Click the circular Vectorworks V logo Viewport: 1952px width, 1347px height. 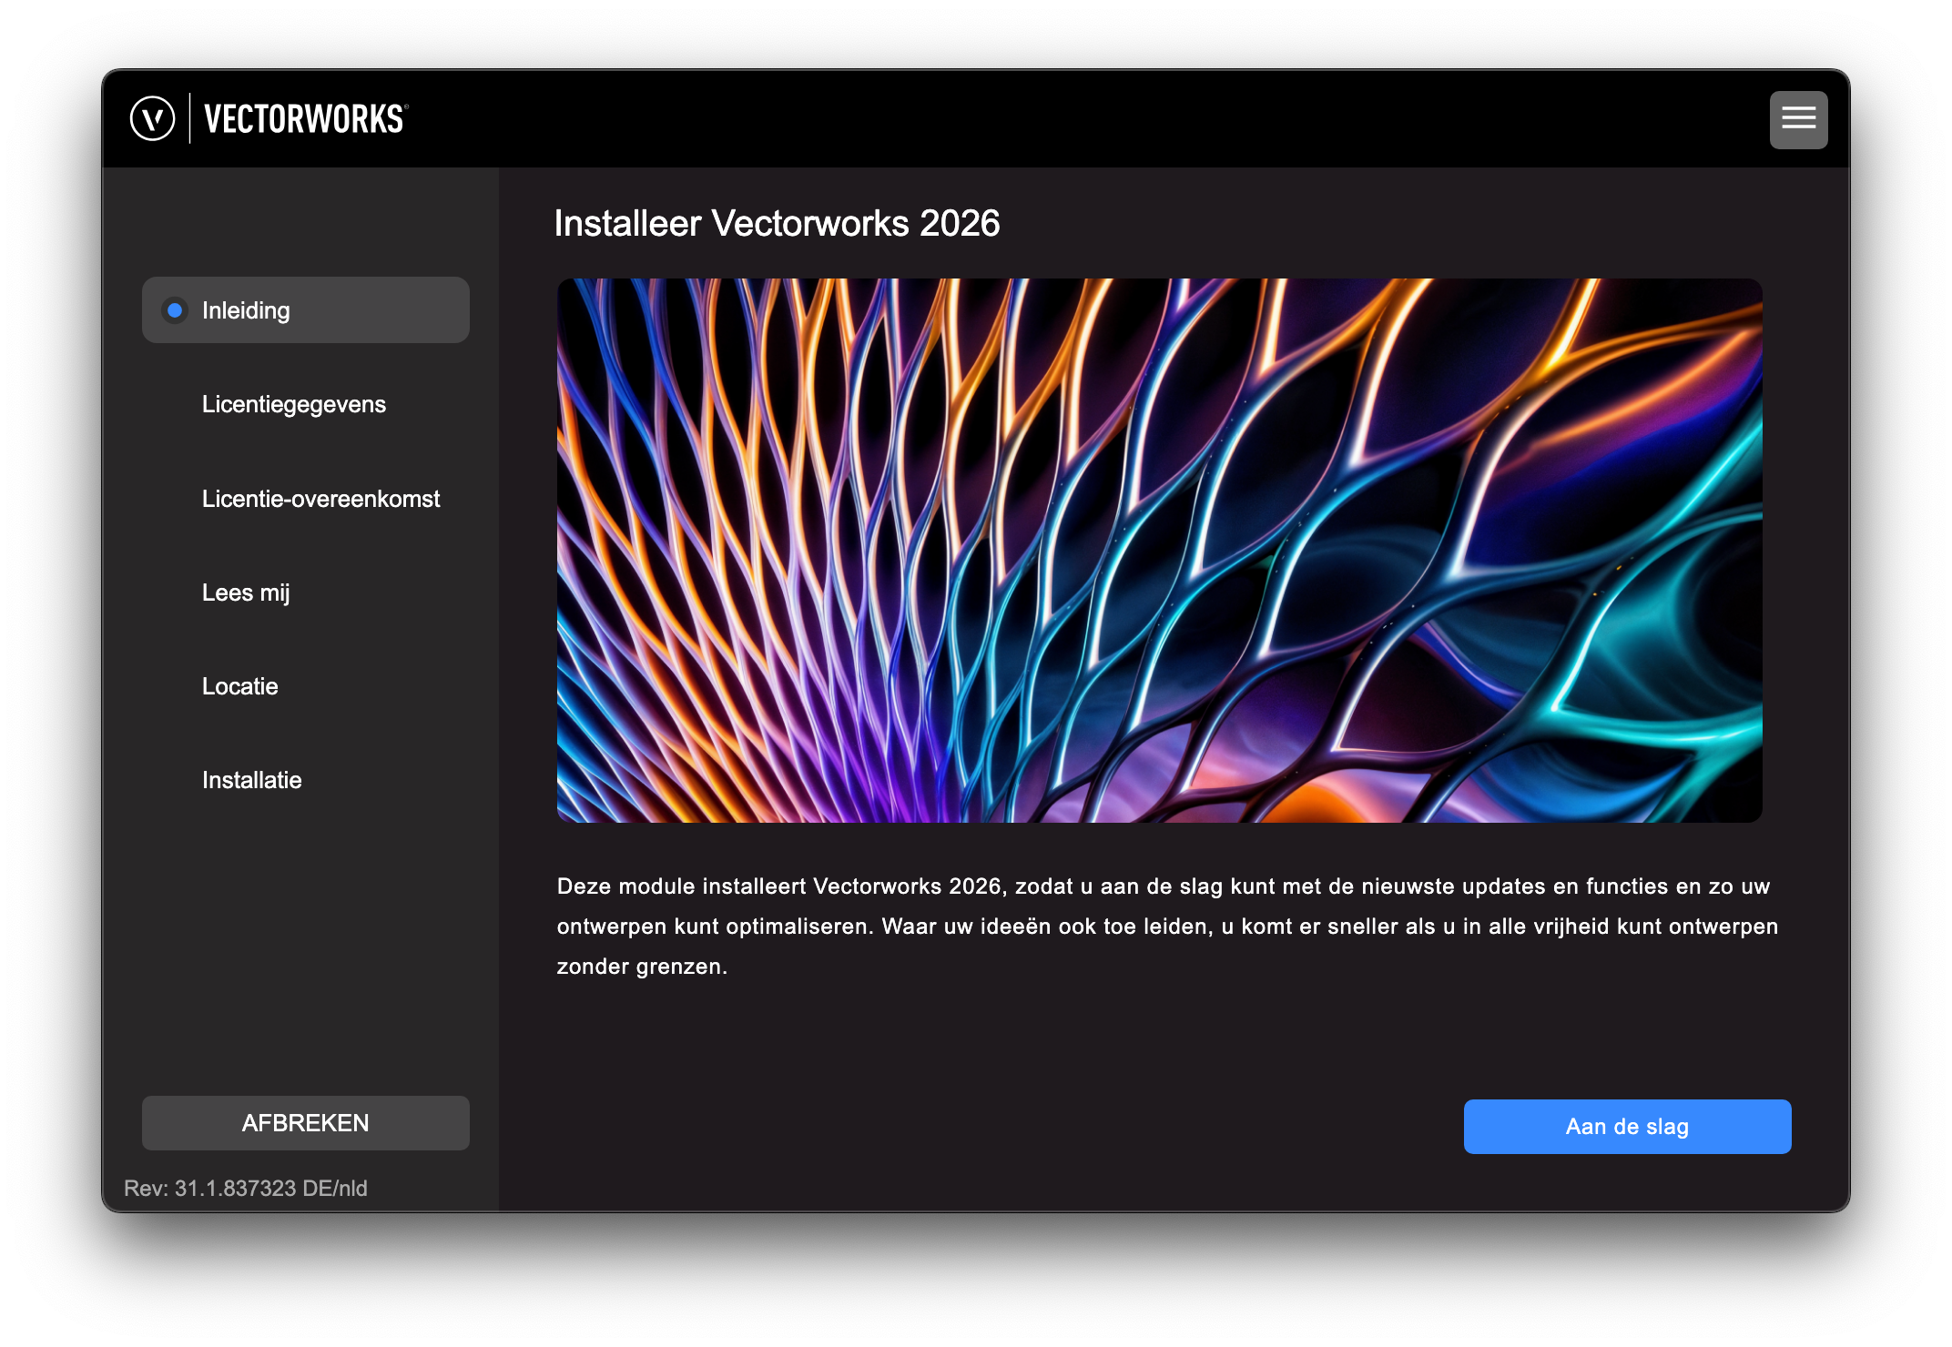point(153,118)
